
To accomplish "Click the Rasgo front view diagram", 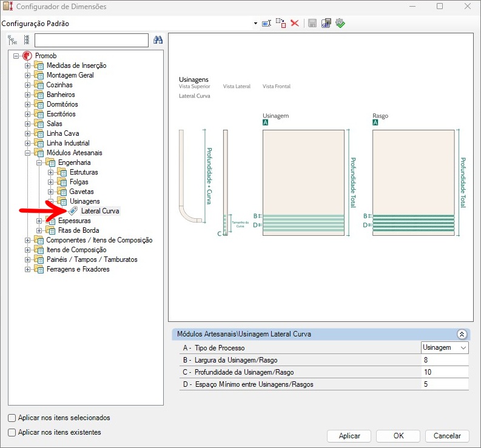I will click(413, 182).
